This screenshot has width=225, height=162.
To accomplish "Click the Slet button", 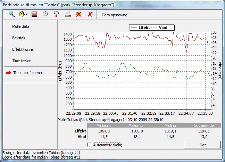I will [x=202, y=145].
